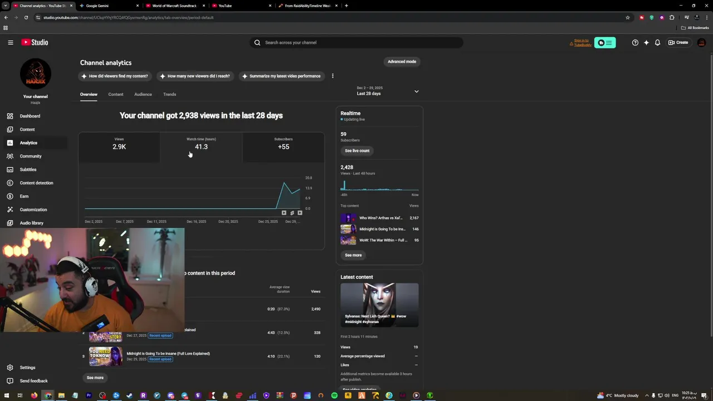Viewport: 713px width, 401px height.
Task: Open Firefox from the taskbar
Action: (x=35, y=395)
